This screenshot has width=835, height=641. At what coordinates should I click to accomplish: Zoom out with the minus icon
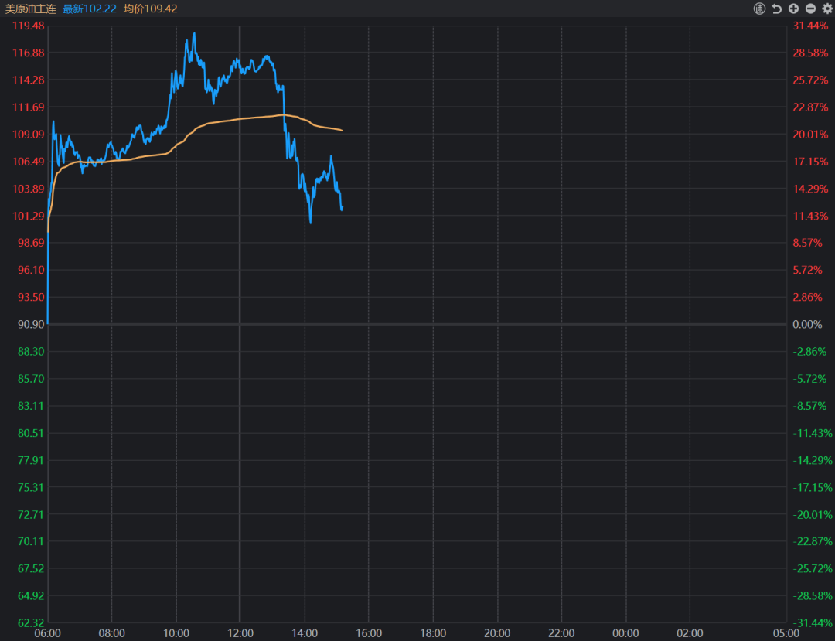pos(810,9)
